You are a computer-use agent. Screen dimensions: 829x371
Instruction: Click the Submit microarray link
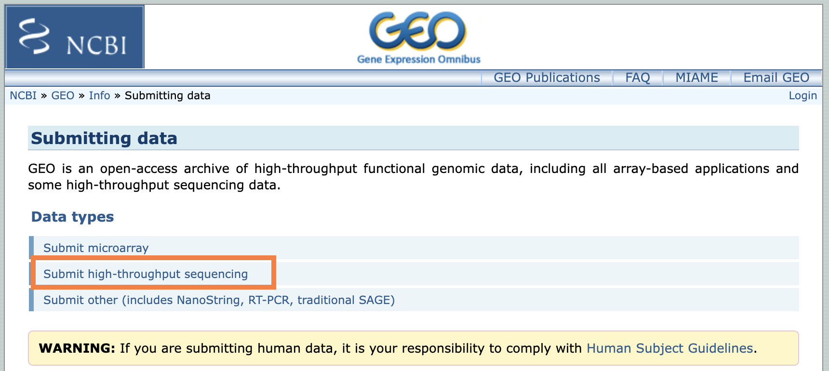click(x=96, y=248)
